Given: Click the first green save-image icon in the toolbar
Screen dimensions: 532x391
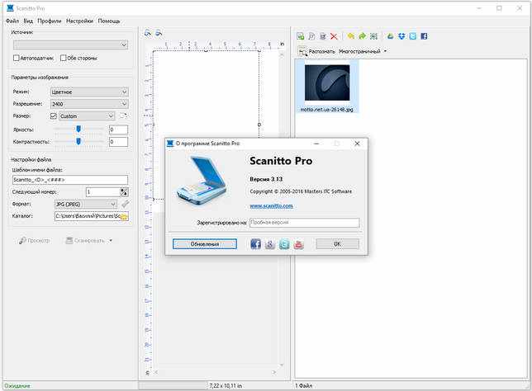Looking at the screenshot, I should click(300, 36).
